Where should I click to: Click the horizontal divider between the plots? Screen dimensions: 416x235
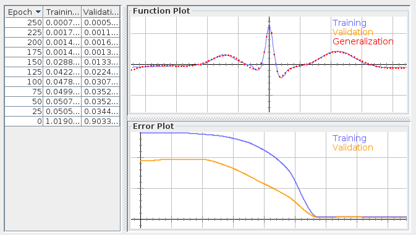tap(268, 118)
